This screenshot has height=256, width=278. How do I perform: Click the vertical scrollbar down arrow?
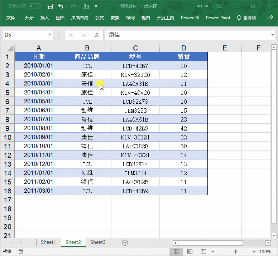tap(274, 236)
